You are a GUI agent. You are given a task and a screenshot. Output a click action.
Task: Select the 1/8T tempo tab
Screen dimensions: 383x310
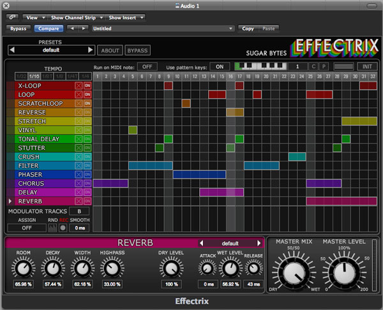(47, 77)
